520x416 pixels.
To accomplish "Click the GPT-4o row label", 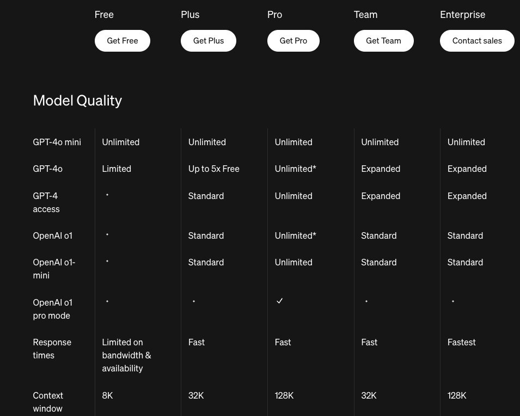I will (x=47, y=169).
